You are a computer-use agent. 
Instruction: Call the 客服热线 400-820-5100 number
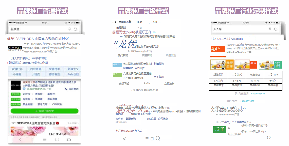pyautogui.click(x=145, y=90)
